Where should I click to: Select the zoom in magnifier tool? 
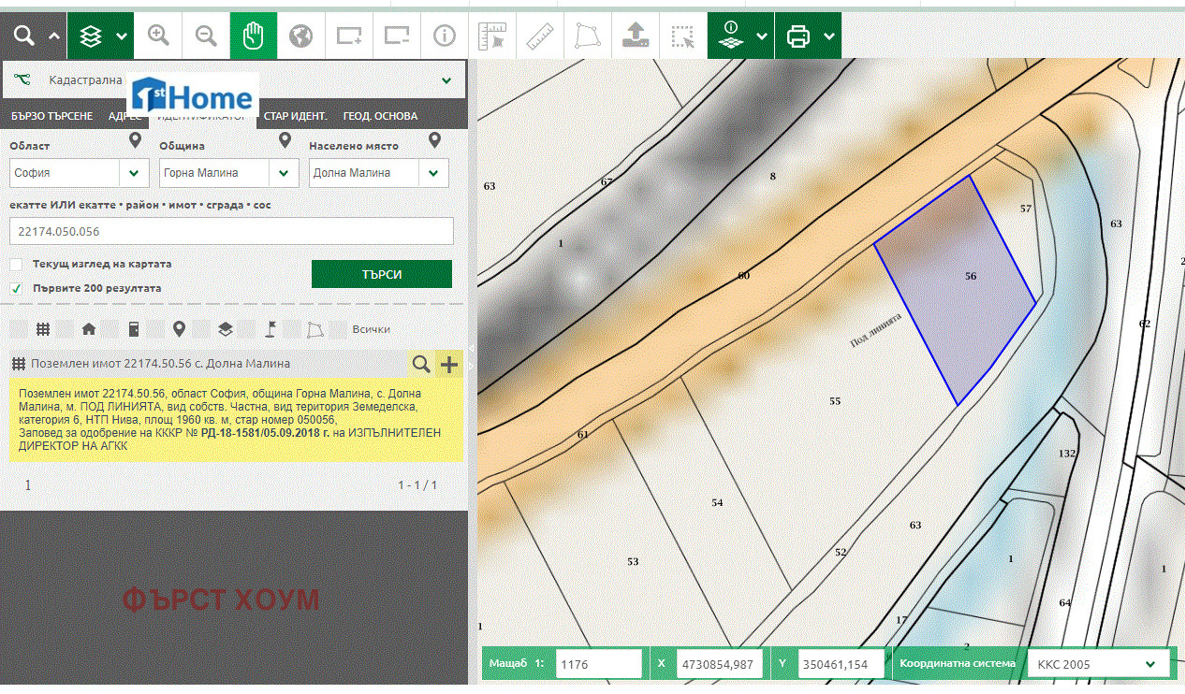tap(158, 36)
